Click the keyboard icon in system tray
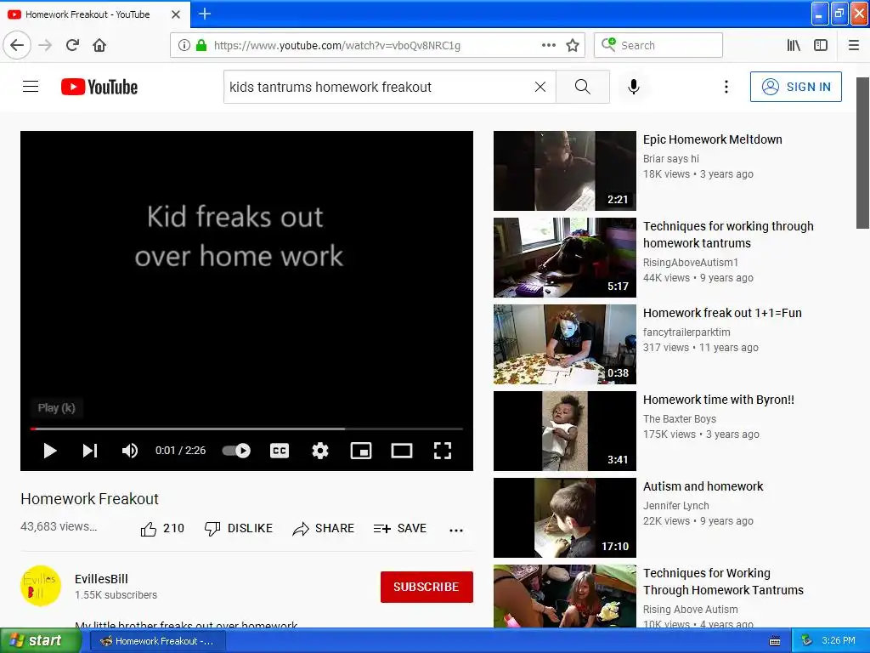Screen dimensions: 870x653 coord(775,641)
